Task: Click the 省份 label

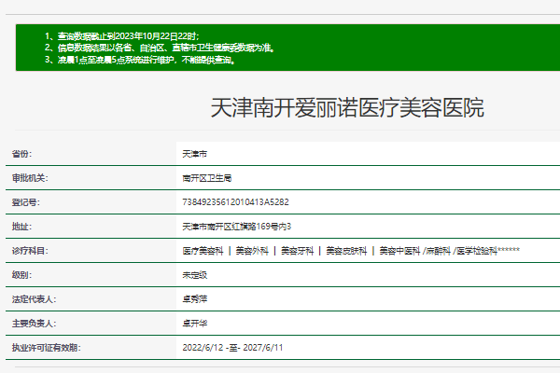Action: [x=21, y=154]
